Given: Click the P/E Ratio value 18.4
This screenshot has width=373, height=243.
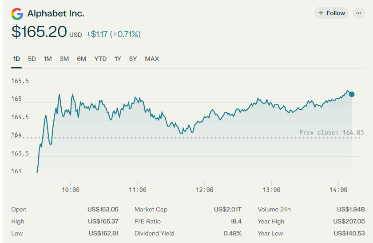Looking at the screenshot, I should point(236,221).
